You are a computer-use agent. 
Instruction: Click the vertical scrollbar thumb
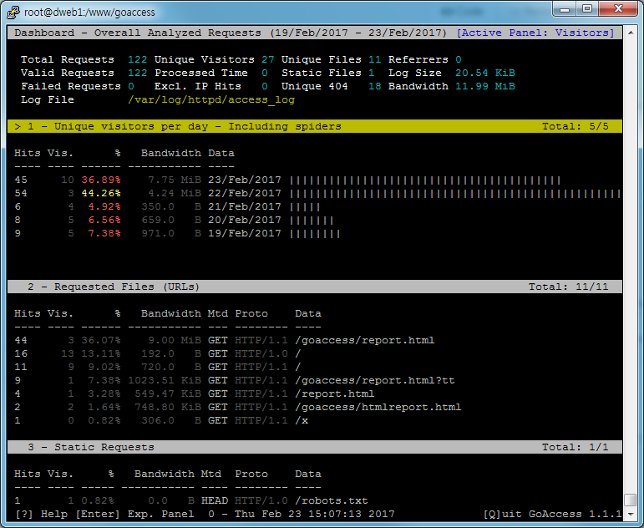point(631,500)
